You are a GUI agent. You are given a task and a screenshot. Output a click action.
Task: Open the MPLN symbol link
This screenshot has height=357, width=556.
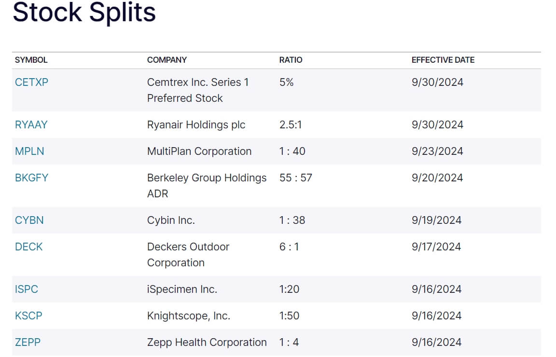(x=29, y=151)
